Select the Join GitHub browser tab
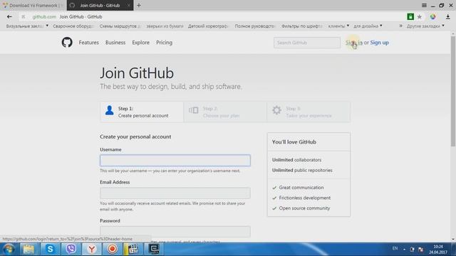The width and height of the screenshot is (456, 256). pyautogui.click(x=100, y=5)
